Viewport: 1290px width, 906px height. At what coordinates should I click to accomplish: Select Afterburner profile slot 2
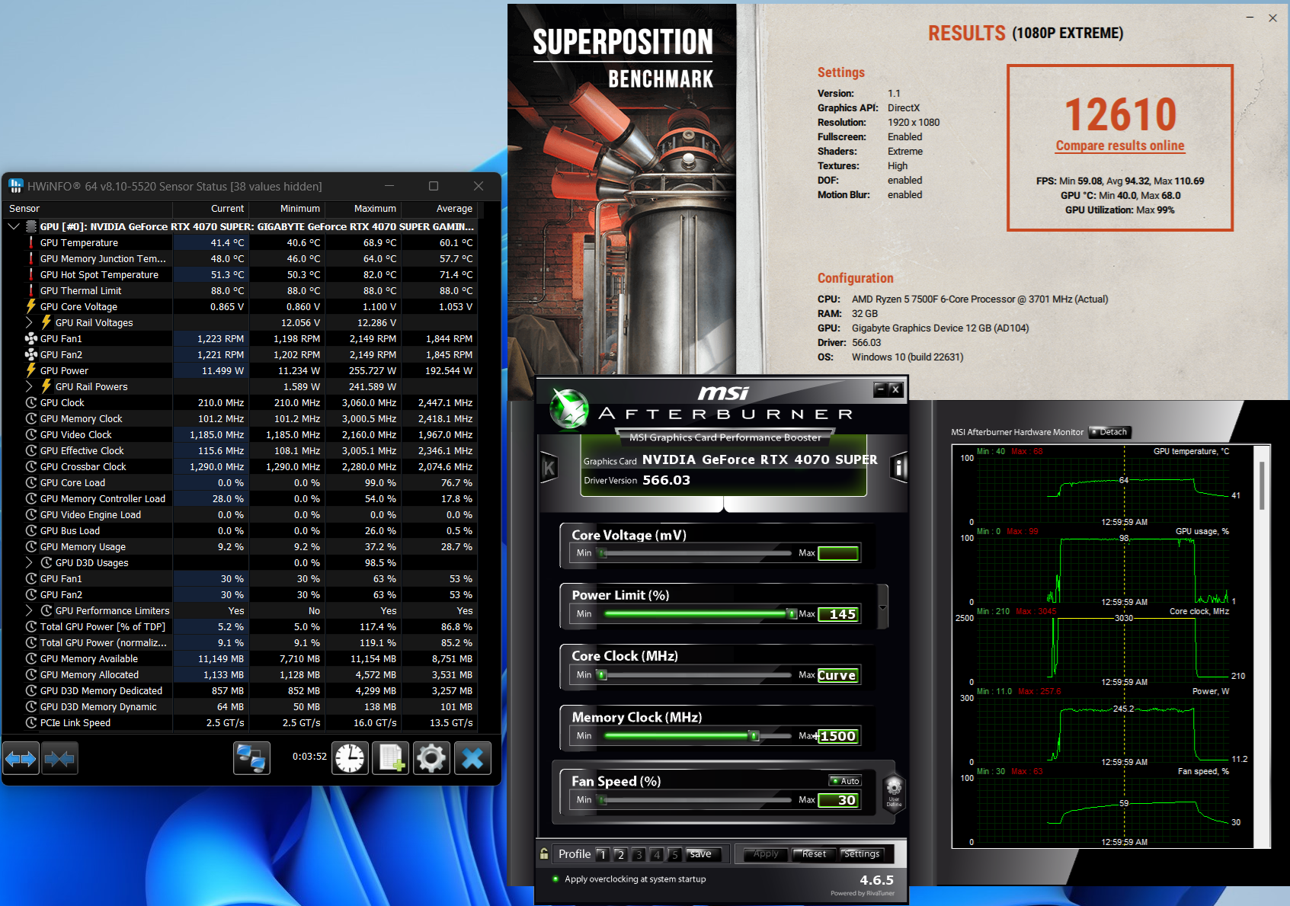(x=621, y=854)
